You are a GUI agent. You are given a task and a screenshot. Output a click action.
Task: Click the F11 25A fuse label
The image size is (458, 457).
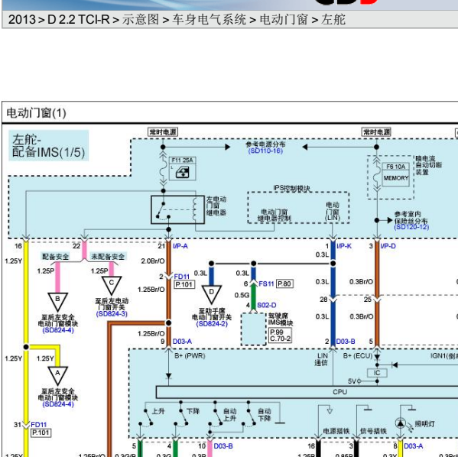coord(182,160)
